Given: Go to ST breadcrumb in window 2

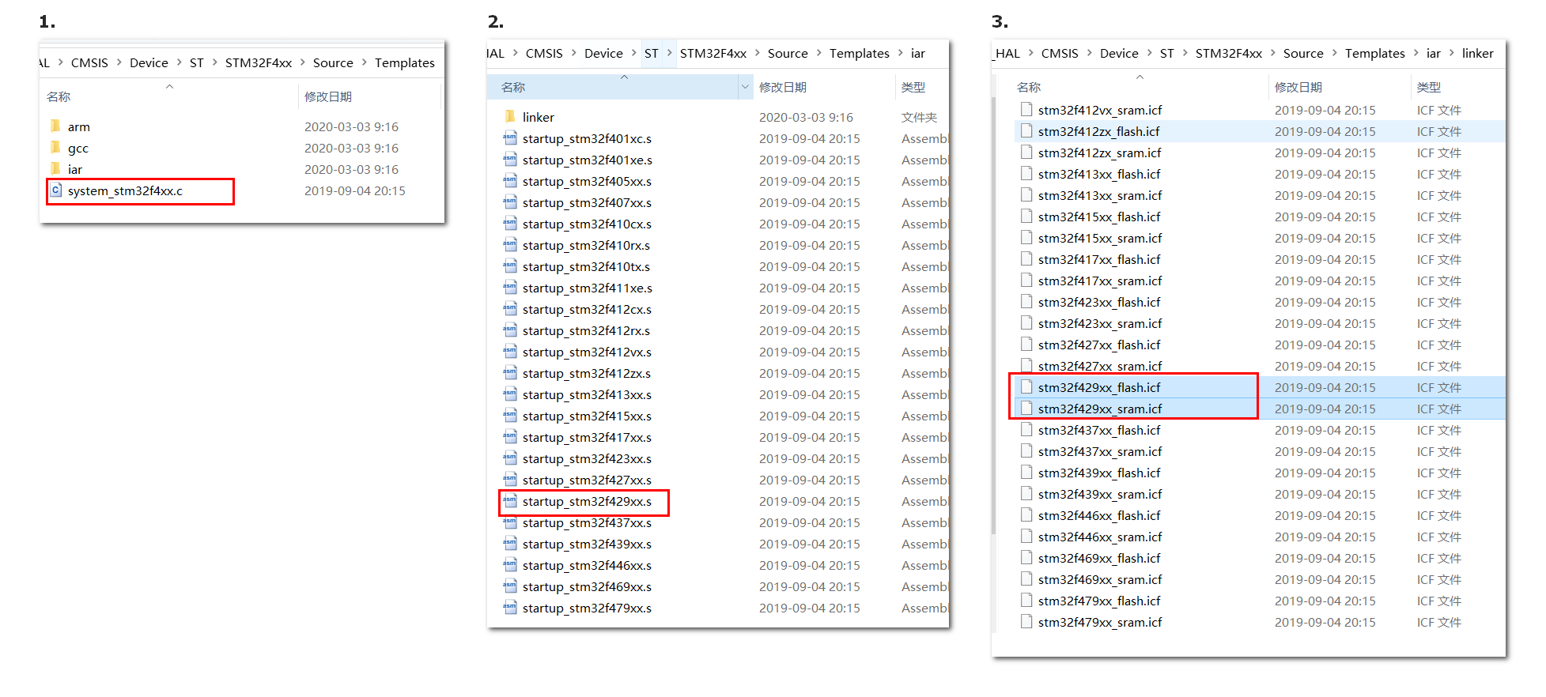Looking at the screenshot, I should pos(651,53).
